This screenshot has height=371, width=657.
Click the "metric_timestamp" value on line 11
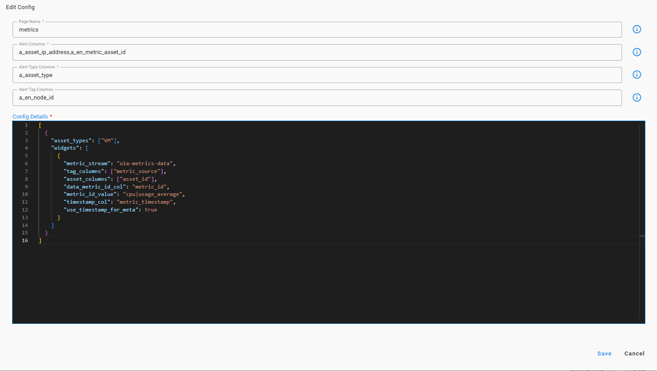pos(145,202)
